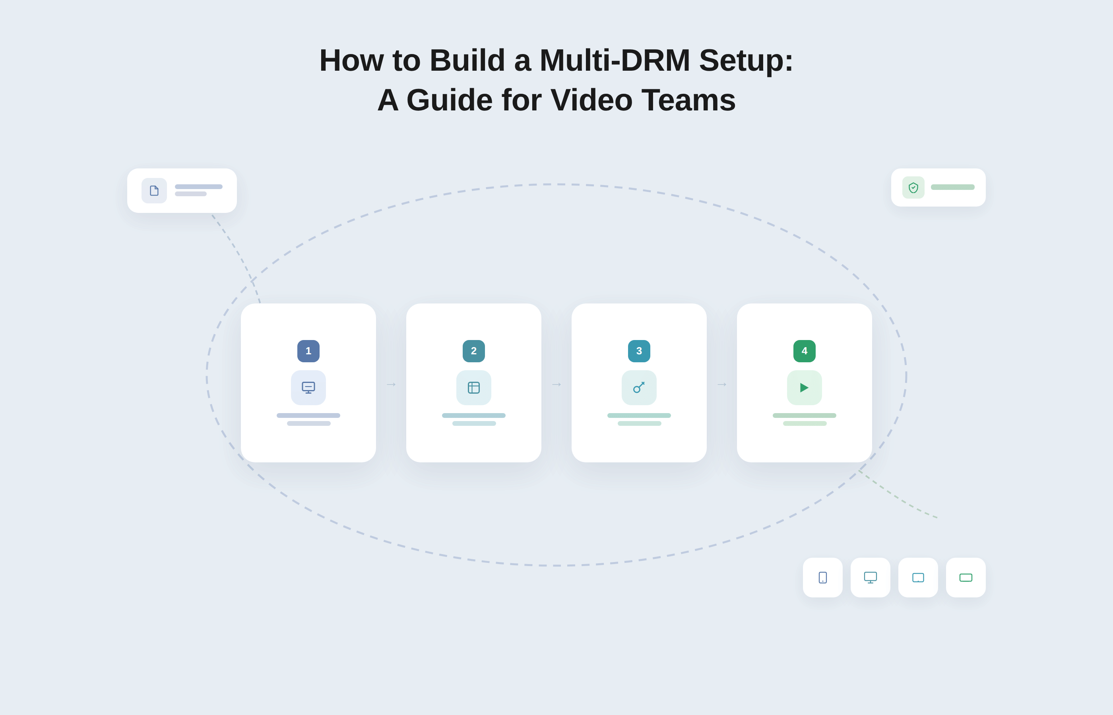Click the subtitle 'A Guide for Video Teams'
Viewport: 1113px width, 715px height.
point(556,100)
